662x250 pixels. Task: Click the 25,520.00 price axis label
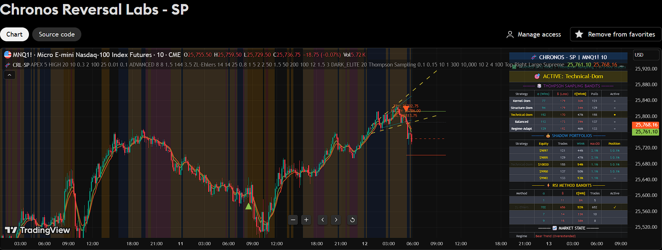[x=646, y=227]
